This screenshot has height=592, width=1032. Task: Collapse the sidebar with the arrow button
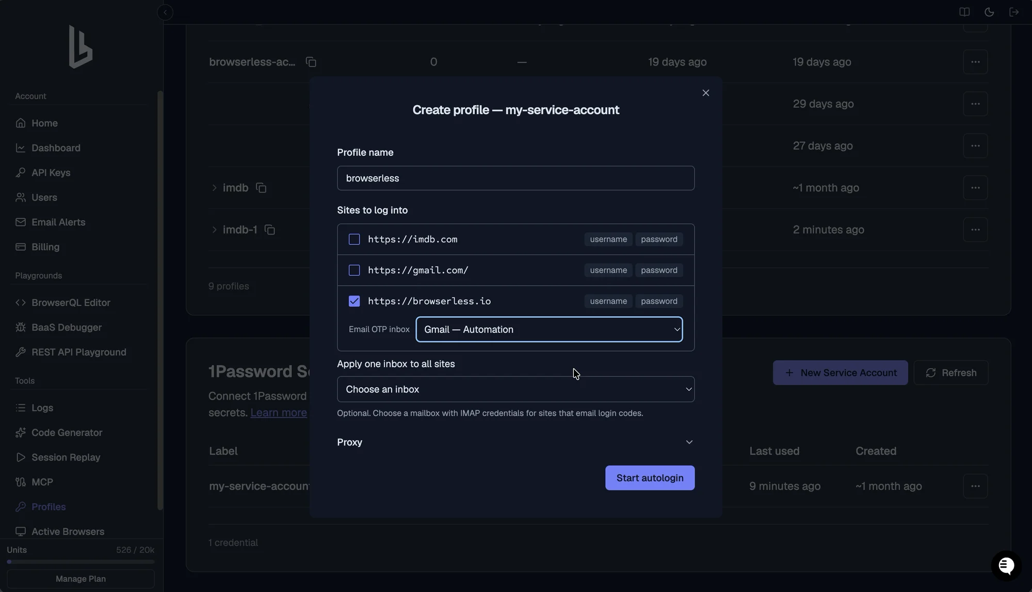click(165, 12)
